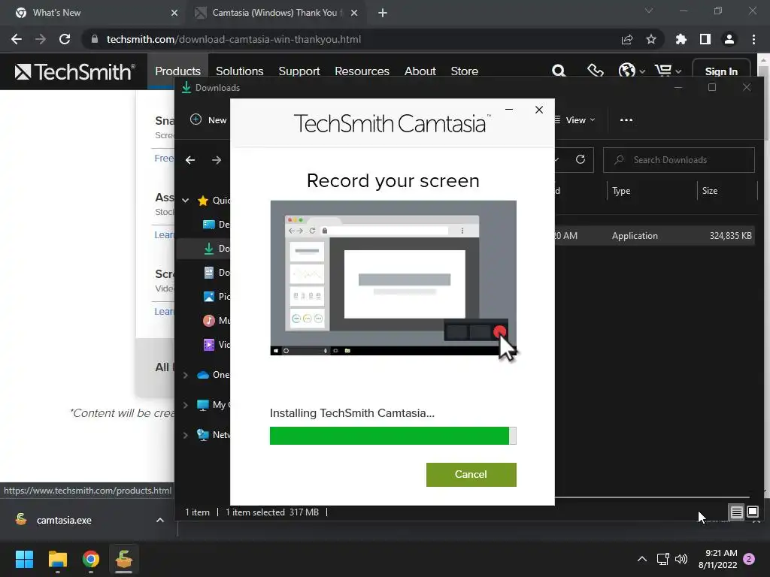The image size is (770, 577).
Task: Show hidden system tray icons
Action: [x=642, y=559]
